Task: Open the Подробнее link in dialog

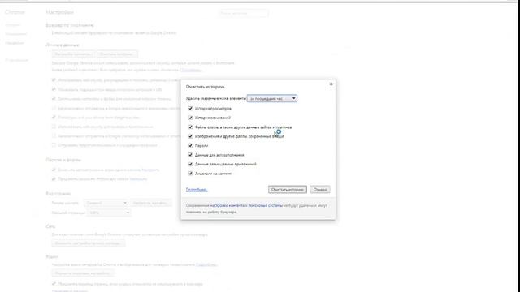Action: pyautogui.click(x=197, y=189)
